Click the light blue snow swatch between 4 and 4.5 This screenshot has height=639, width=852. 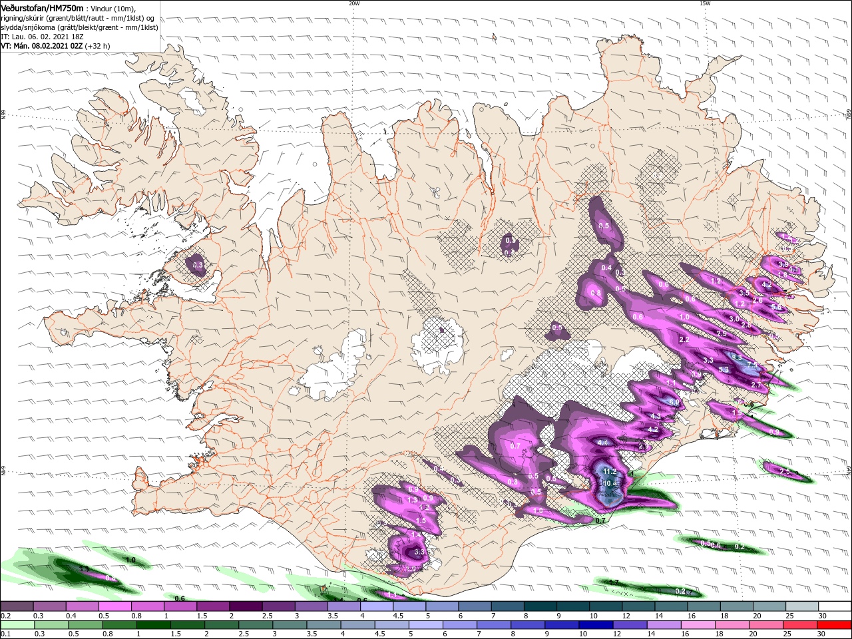pos(377,606)
